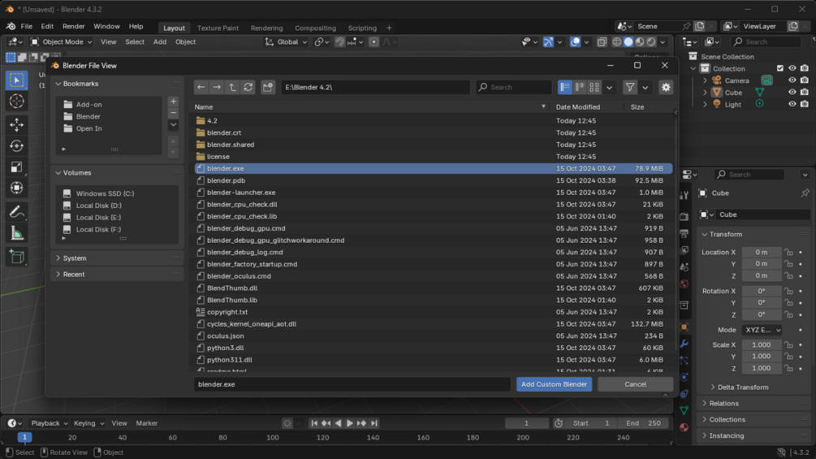Select the Scale tool in left toolbar
816x459 pixels.
tap(17, 167)
